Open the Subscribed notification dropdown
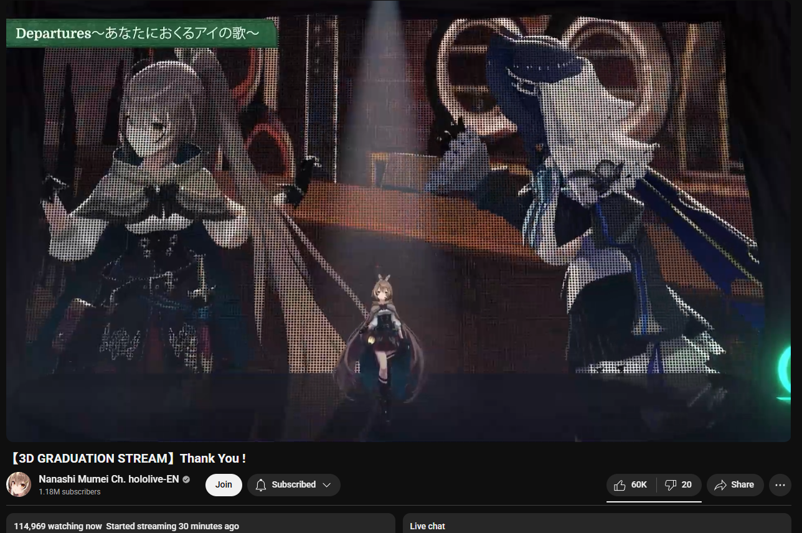Viewport: 802px width, 533px height. coord(293,484)
